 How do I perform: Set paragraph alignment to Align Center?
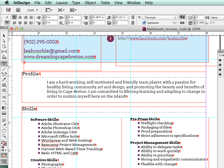point(20,17)
